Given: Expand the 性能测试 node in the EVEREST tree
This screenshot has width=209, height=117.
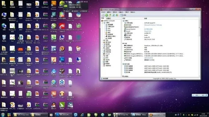Looking at the screenshot, I should tap(102, 65).
